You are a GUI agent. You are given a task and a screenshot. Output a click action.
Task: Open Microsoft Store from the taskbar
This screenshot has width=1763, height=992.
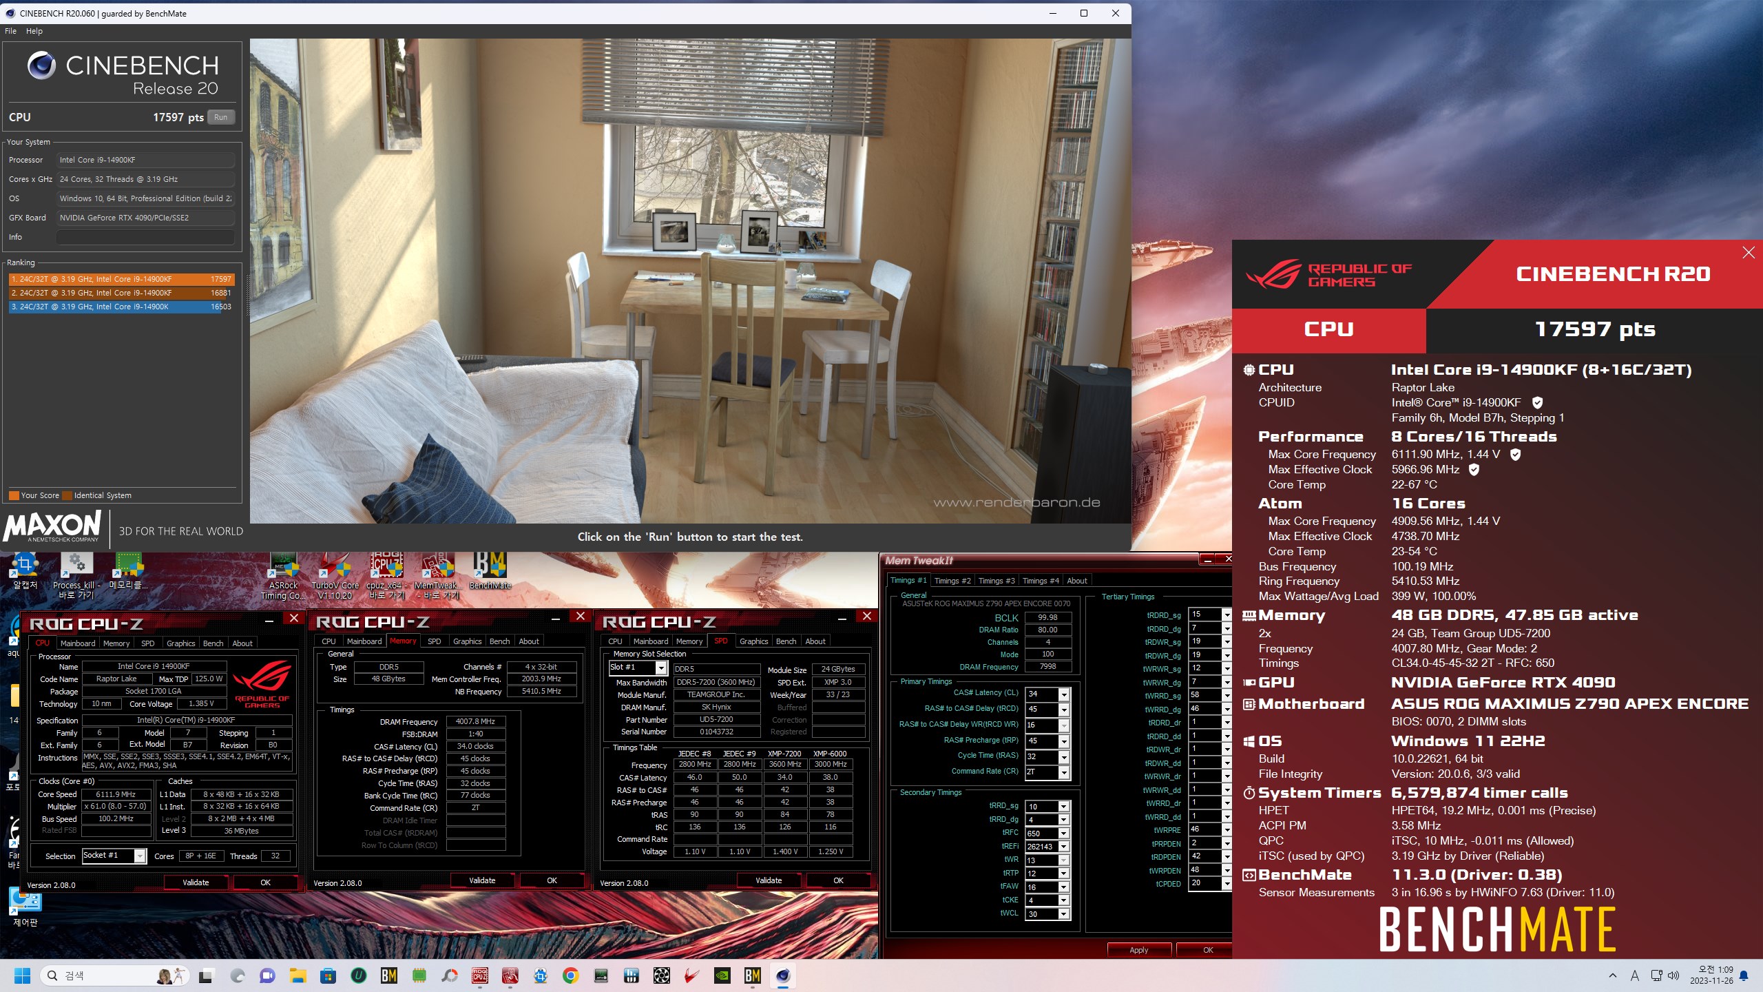(328, 975)
